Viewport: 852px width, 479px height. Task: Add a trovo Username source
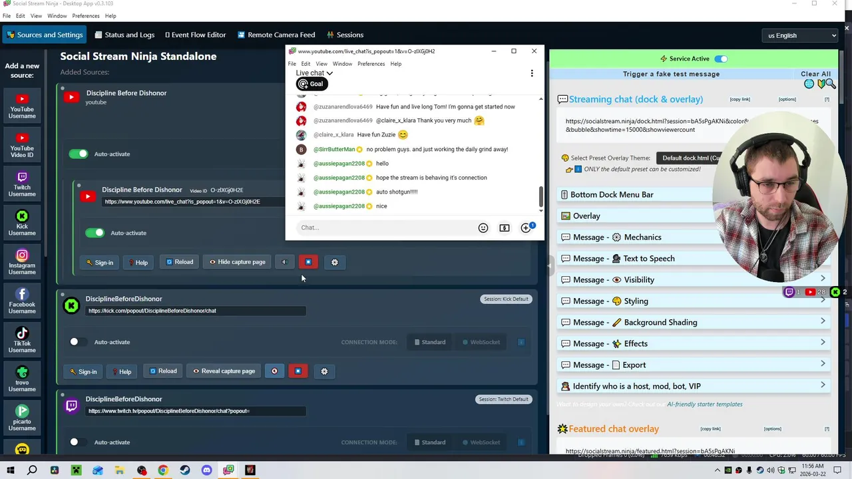tap(22, 380)
